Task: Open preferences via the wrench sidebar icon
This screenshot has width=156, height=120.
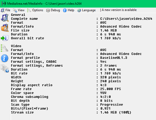Action: tap(4, 48)
